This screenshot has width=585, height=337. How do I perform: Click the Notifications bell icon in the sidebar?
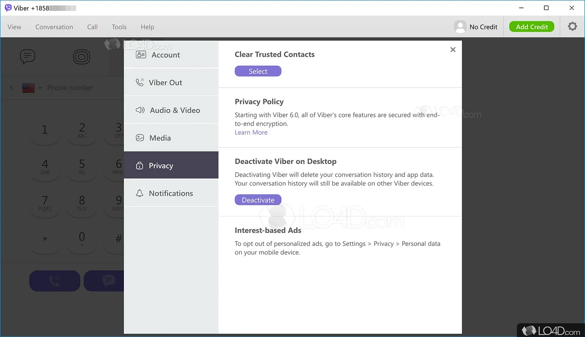click(140, 193)
